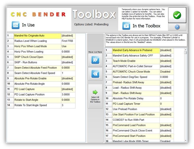Click the empty value cell of COMDEF to Run With Part
Screen dimensions: 194x149
point(166,120)
